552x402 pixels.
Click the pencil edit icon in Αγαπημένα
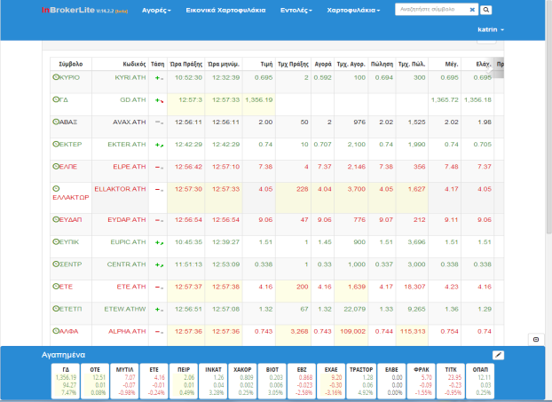tap(498, 355)
